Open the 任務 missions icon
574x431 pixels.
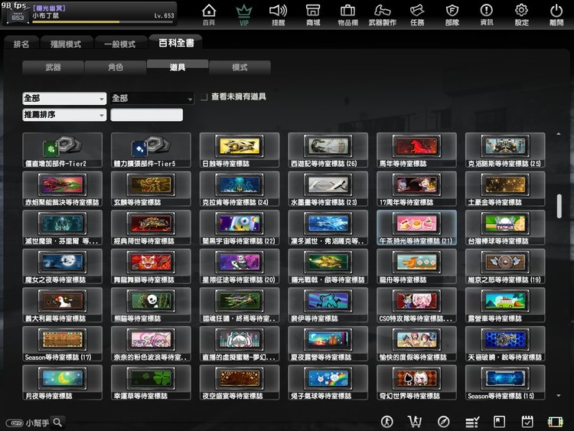tap(417, 15)
